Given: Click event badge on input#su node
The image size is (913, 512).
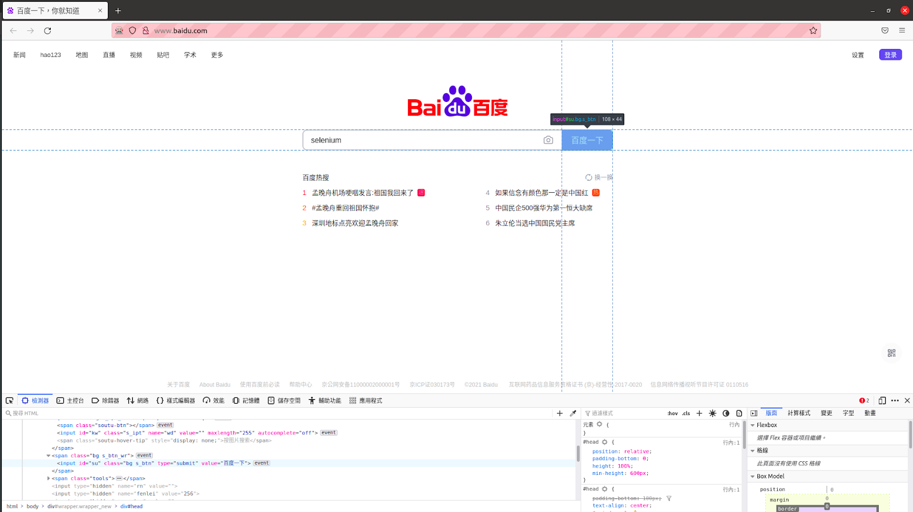Looking at the screenshot, I should (x=262, y=463).
